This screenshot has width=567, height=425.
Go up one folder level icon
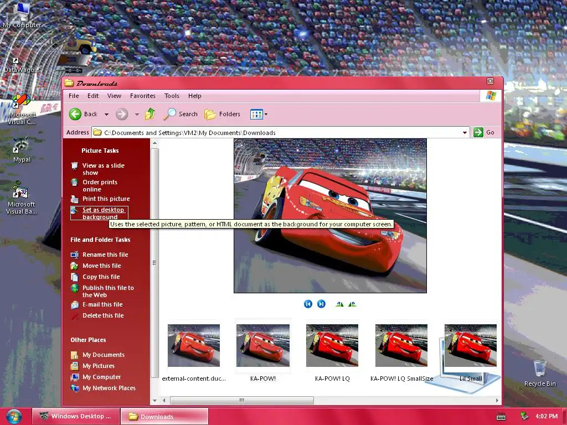150,114
